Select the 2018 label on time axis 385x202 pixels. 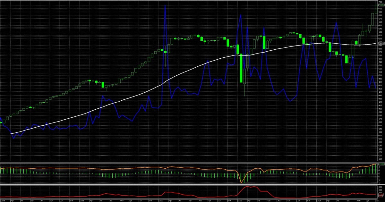[82, 200]
